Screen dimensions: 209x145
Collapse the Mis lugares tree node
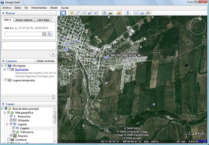(2, 66)
